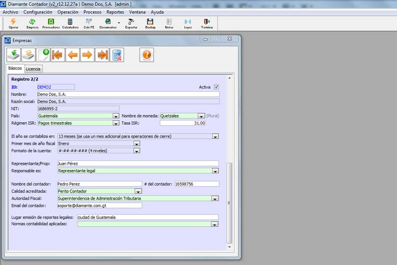Expand the Primer mes de año fiscal dropdown
This screenshot has height=265, width=397.
[x=137, y=143]
